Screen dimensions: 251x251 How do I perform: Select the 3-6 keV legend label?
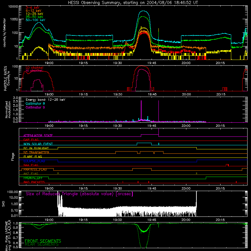(x=33, y=8)
